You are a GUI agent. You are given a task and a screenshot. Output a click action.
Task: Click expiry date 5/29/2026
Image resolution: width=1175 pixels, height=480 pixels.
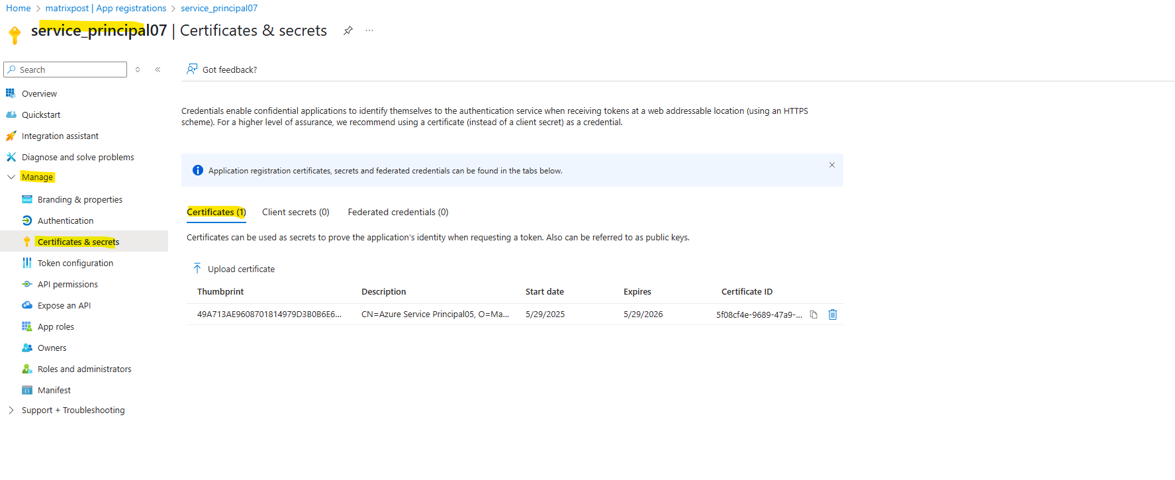pyautogui.click(x=643, y=314)
